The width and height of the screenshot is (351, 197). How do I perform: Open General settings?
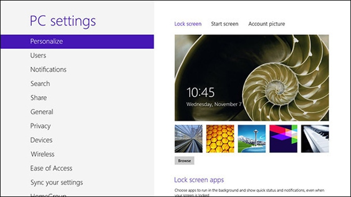pyautogui.click(x=42, y=111)
